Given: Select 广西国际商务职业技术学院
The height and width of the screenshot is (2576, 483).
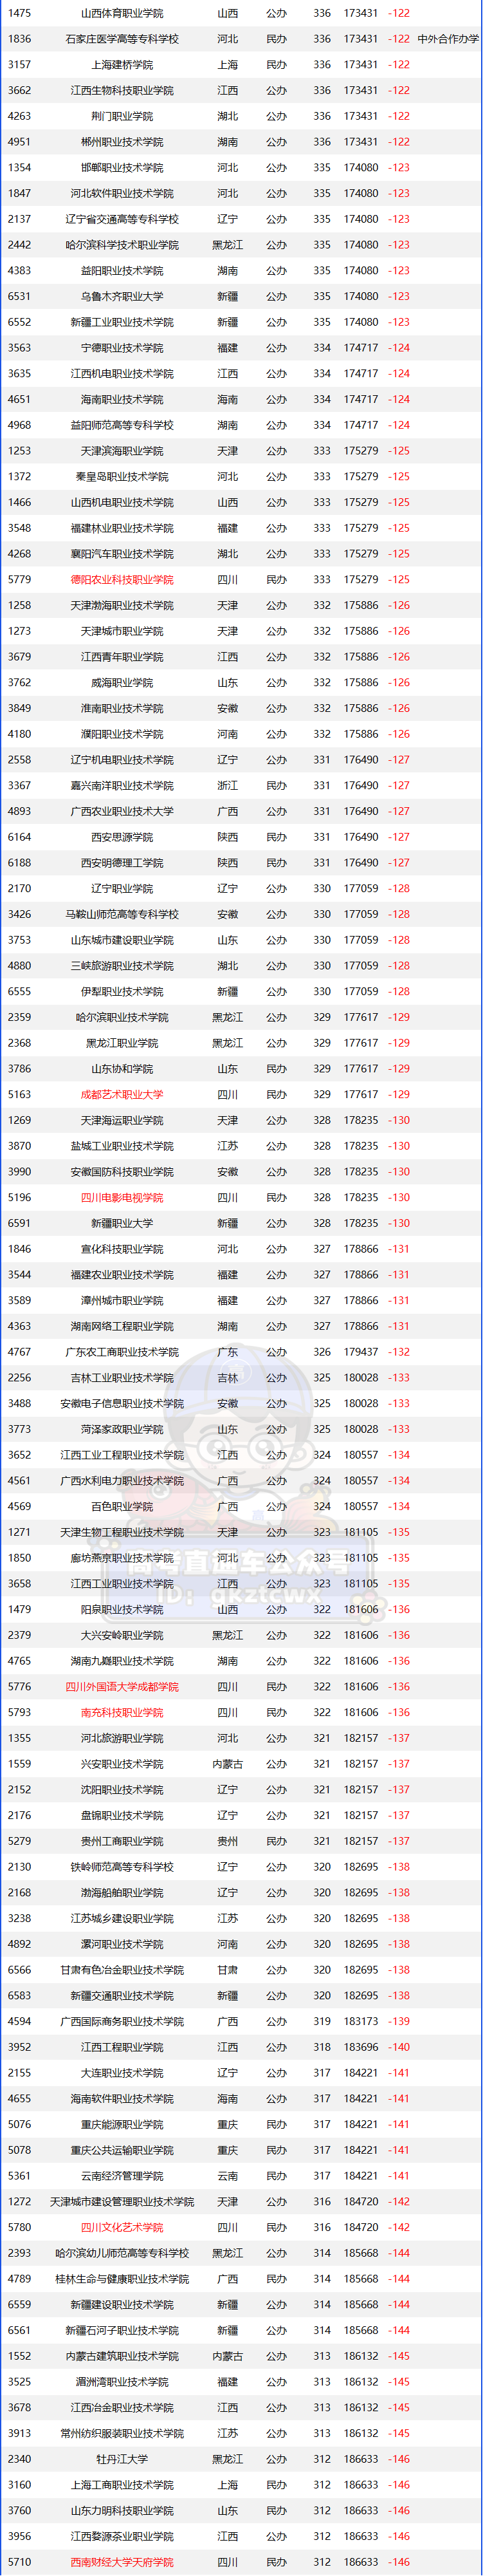Looking at the screenshot, I should [122, 2022].
